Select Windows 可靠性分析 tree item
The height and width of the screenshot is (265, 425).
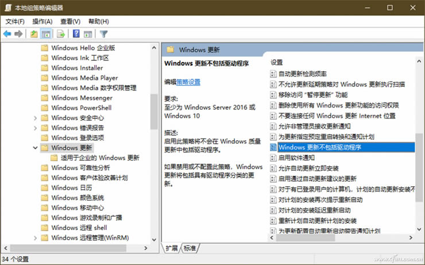pyautogui.click(x=81, y=168)
